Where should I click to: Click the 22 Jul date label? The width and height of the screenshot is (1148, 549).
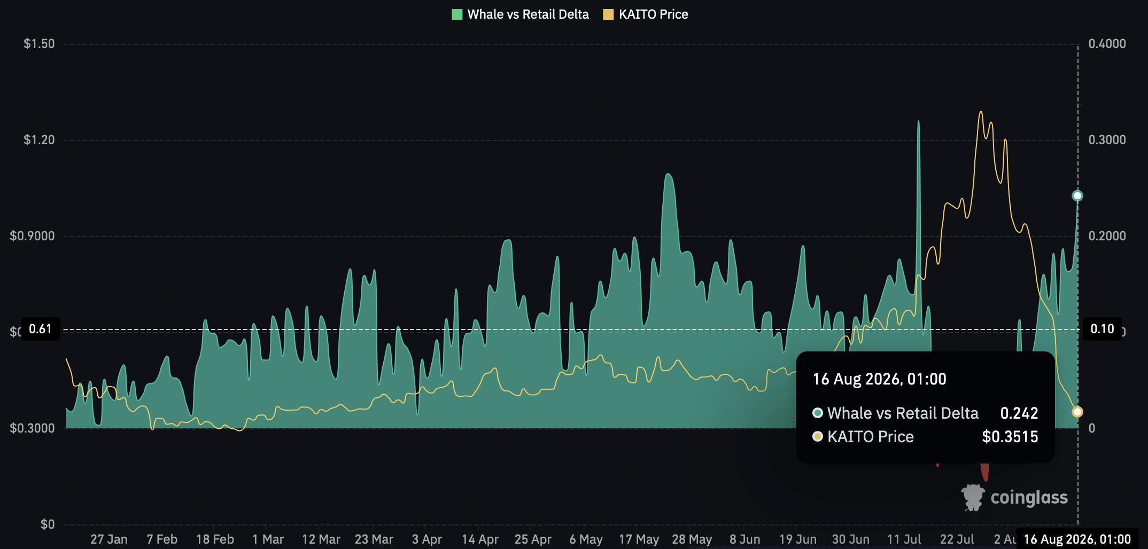pos(957,539)
